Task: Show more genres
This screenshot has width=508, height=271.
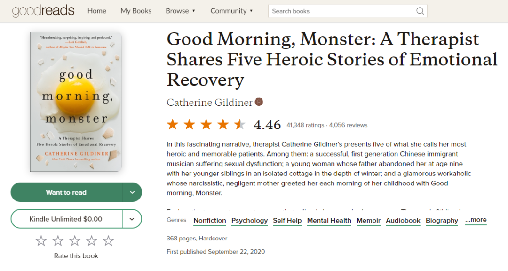Action: pos(476,220)
